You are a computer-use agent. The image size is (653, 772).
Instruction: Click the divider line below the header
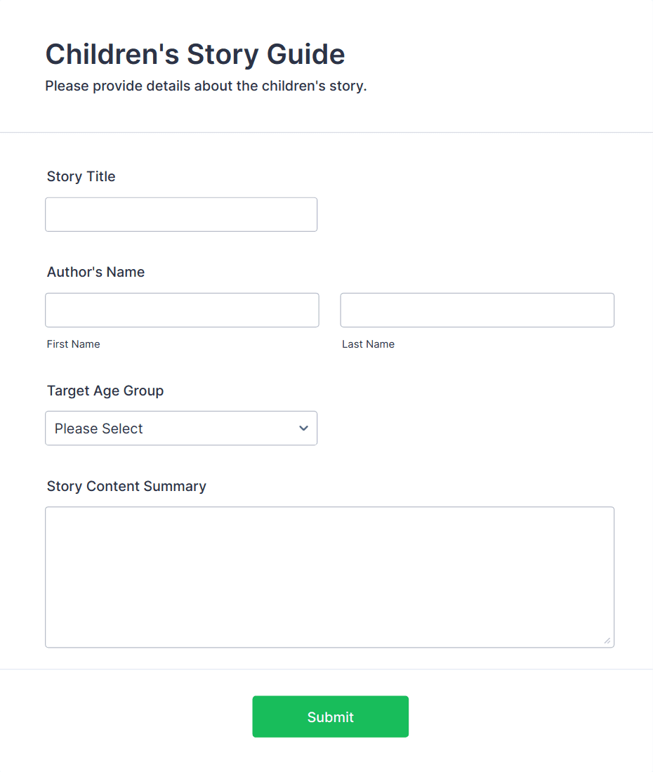click(x=326, y=132)
